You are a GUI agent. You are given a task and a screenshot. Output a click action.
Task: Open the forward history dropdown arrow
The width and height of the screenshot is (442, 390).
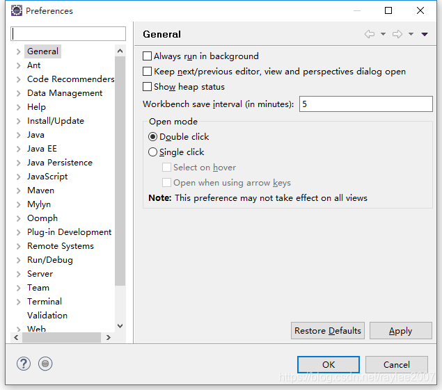point(411,34)
